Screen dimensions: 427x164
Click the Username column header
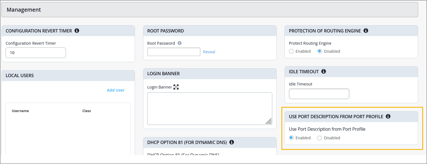tap(20, 111)
